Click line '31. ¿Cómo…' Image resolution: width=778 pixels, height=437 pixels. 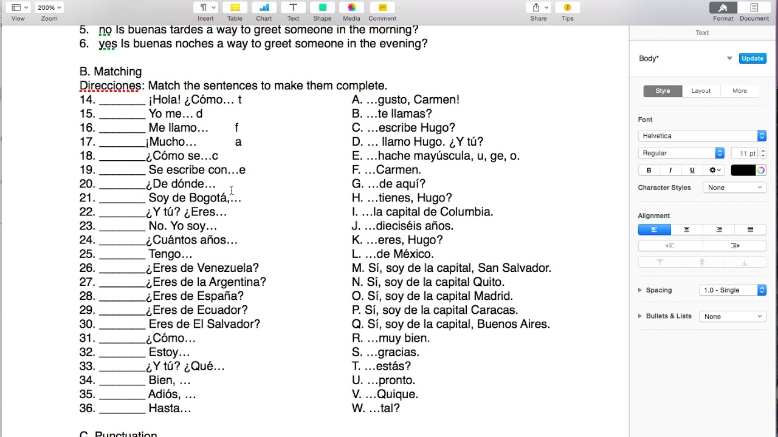(x=138, y=338)
